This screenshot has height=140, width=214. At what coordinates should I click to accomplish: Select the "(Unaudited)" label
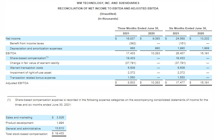[108, 14]
